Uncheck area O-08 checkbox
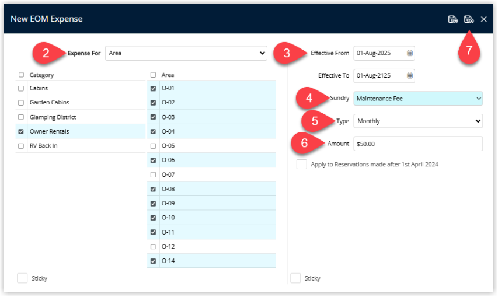The width and height of the screenshot is (498, 297). click(153, 189)
